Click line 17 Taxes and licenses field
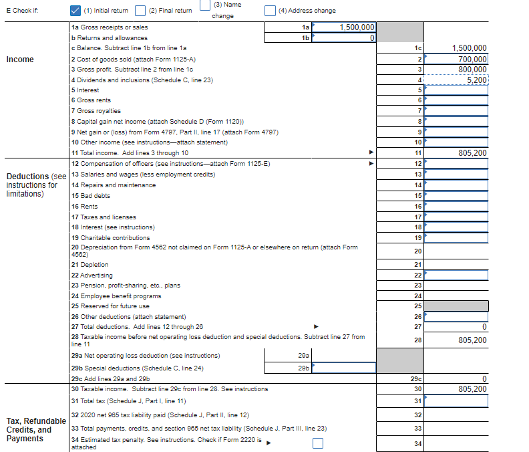The height and width of the screenshot is (452, 529). (456, 217)
